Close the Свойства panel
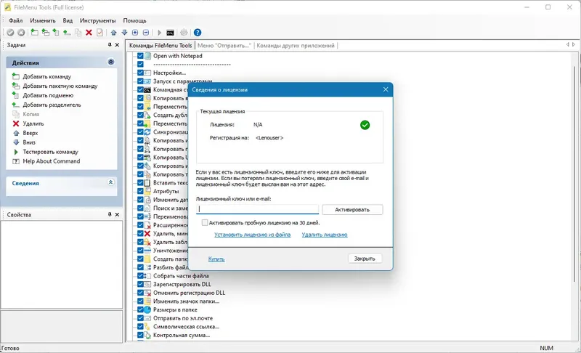 (x=117, y=214)
